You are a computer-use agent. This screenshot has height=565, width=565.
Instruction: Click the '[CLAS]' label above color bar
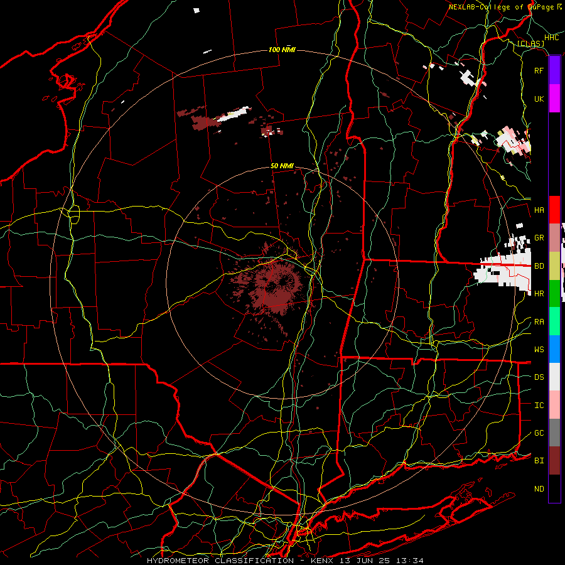tap(530, 43)
